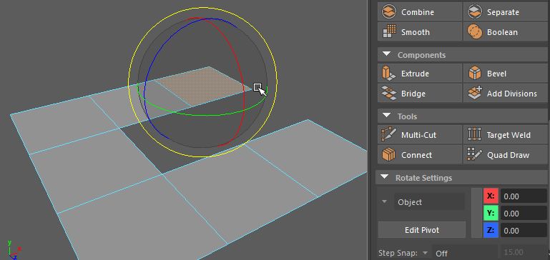This screenshot has height=260, width=550.
Task: Click the Combine mesh icon
Action: [x=388, y=12]
